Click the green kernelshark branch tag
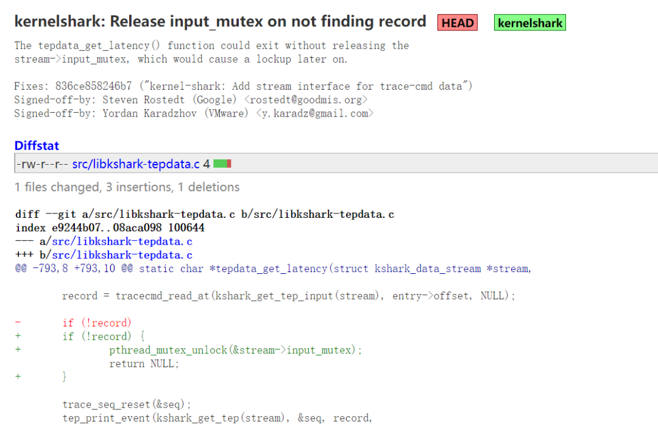Viewport: 658px width, 438px height. (x=529, y=23)
